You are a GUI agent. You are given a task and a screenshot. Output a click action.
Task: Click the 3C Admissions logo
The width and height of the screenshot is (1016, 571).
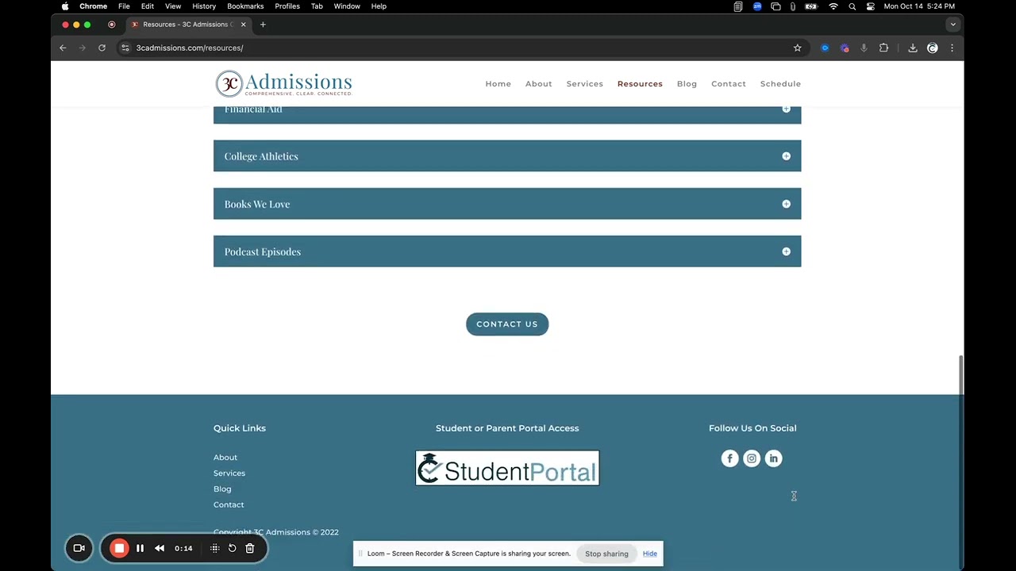click(x=283, y=83)
